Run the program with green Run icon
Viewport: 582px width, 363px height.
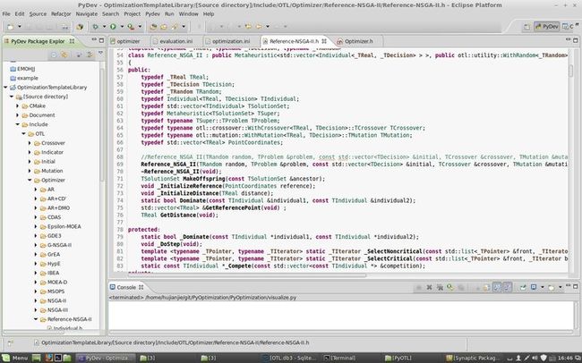113,27
